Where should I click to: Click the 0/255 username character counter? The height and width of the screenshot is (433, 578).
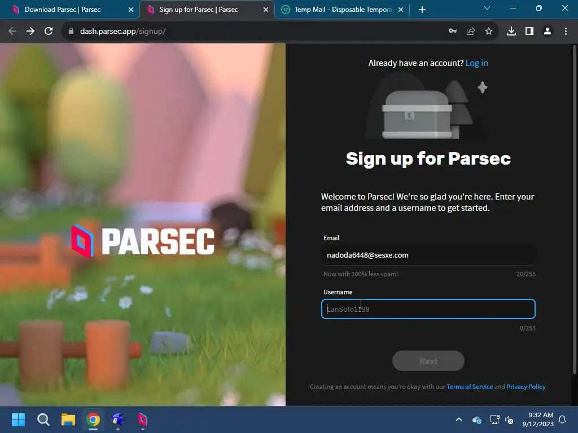pyautogui.click(x=528, y=328)
